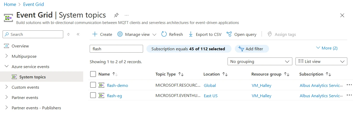Viewport: 353px width, 124px height.
Task: Click the Export to CSV download icon
Action: [x=191, y=34]
